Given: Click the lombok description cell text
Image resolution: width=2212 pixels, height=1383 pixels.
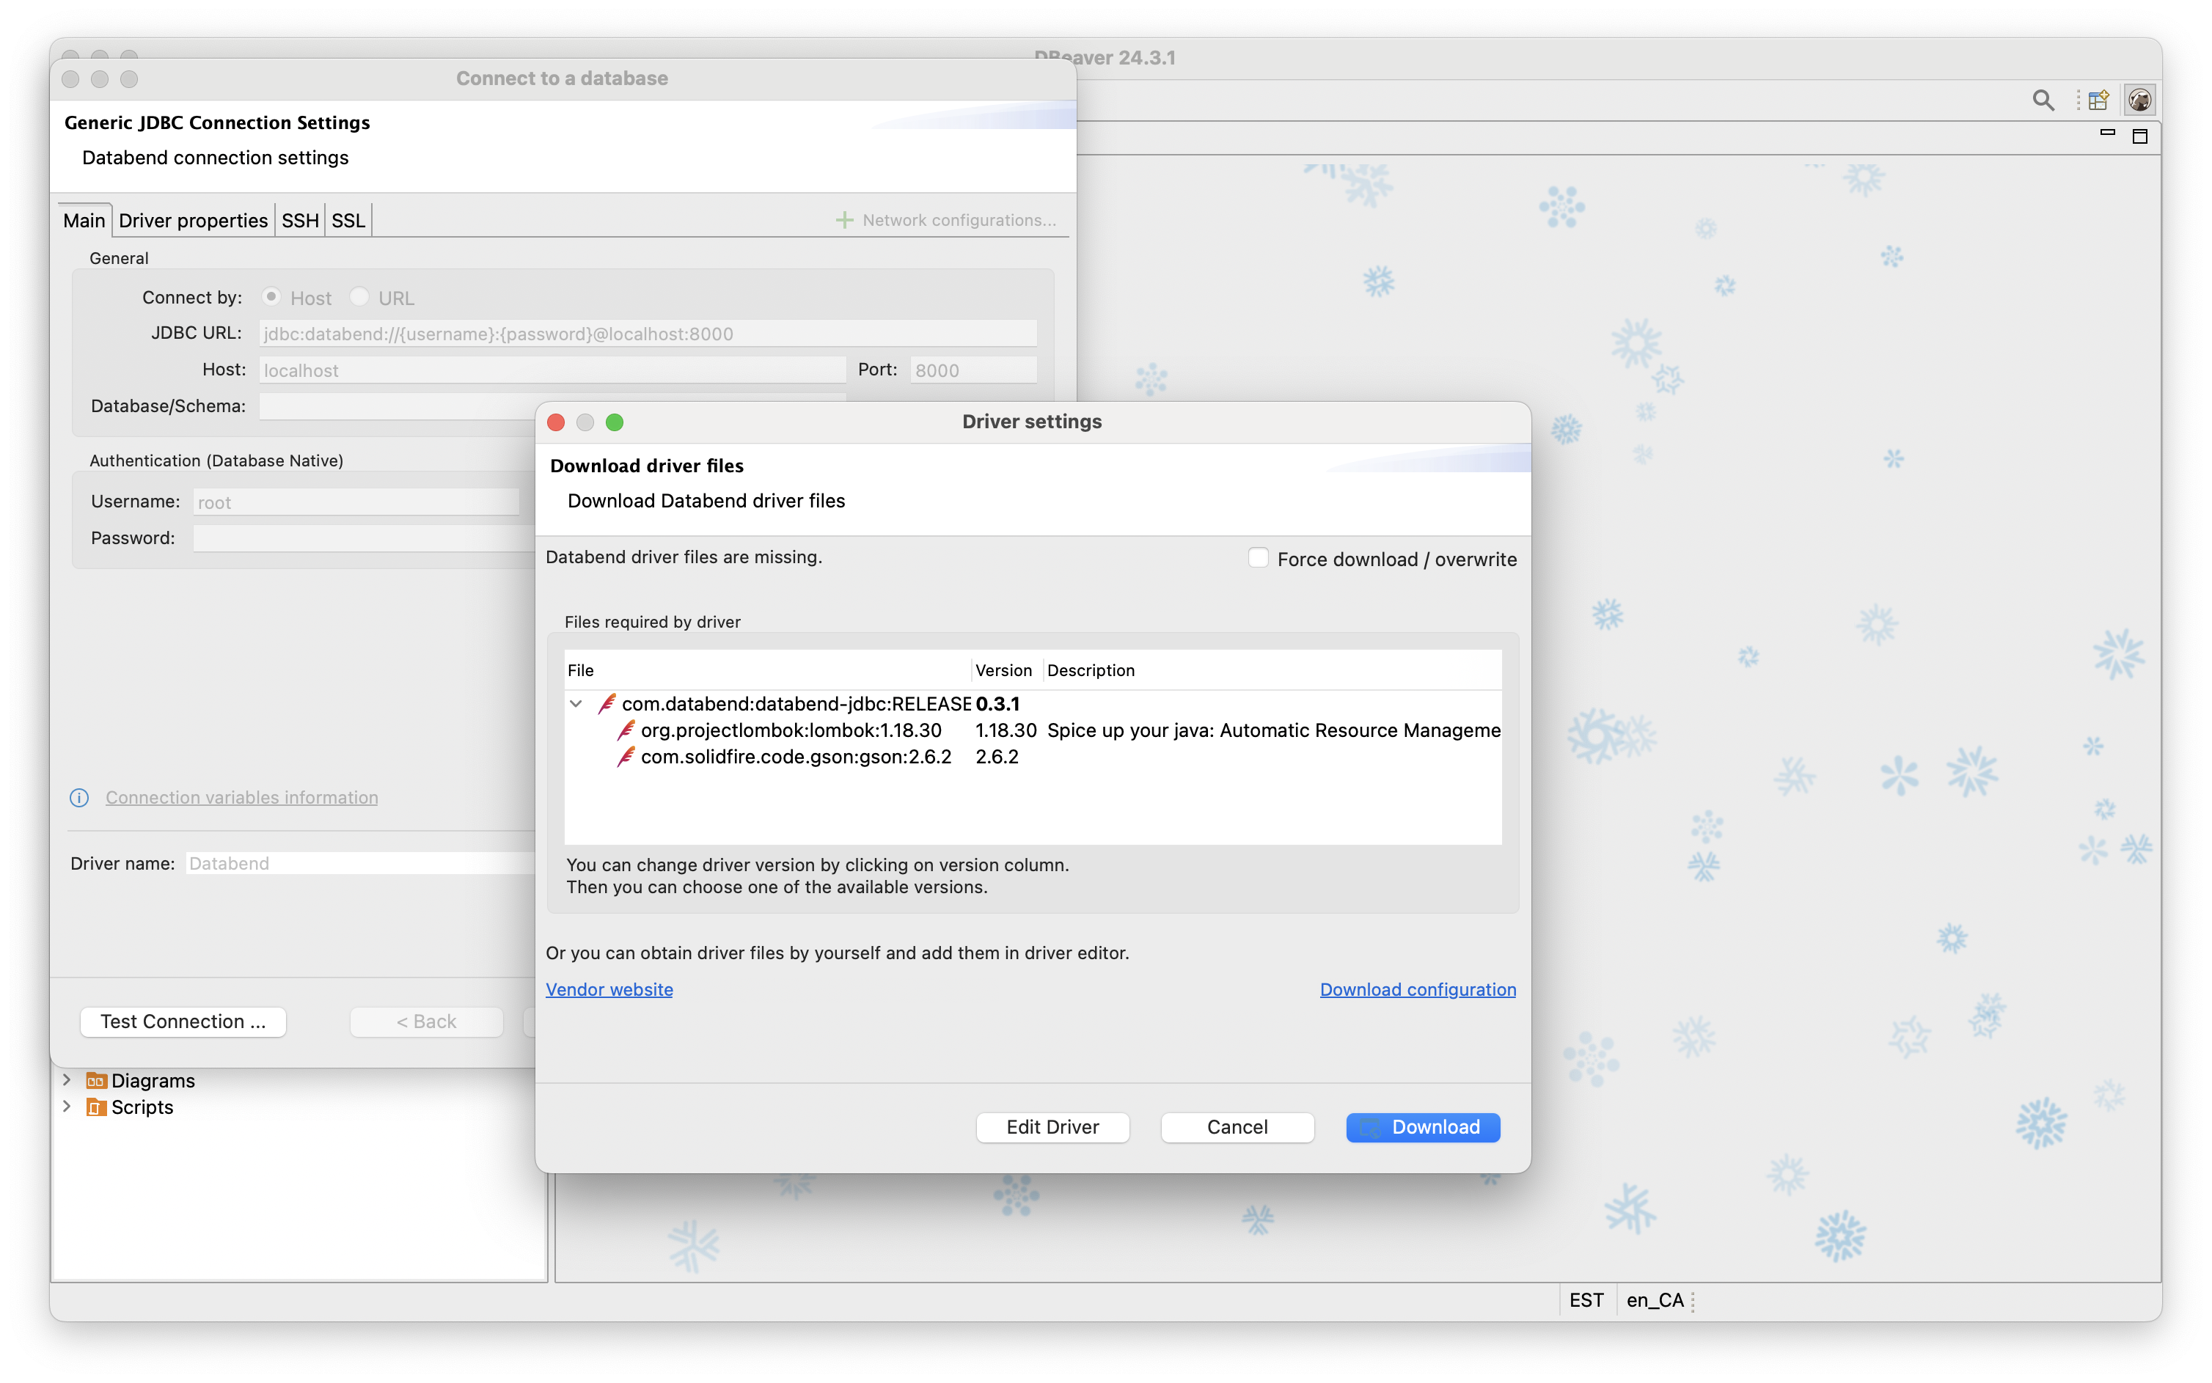Looking at the screenshot, I should [1273, 730].
